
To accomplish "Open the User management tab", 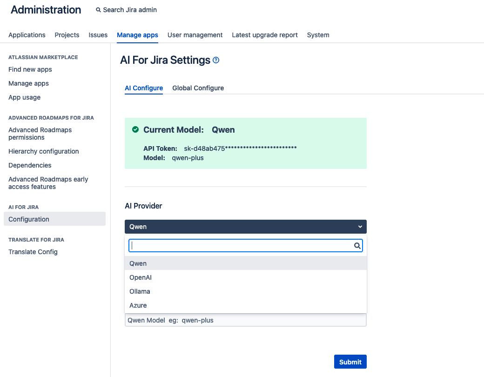I will (x=195, y=35).
